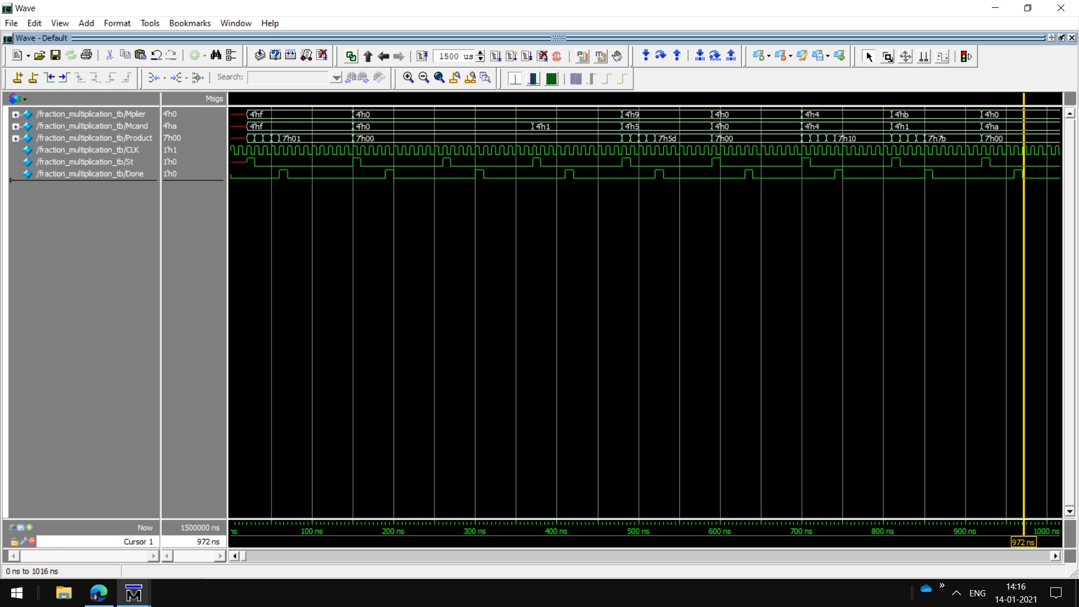Screen dimensions: 1079x607
Task: Expand the Product signal bus
Action: tap(16, 138)
